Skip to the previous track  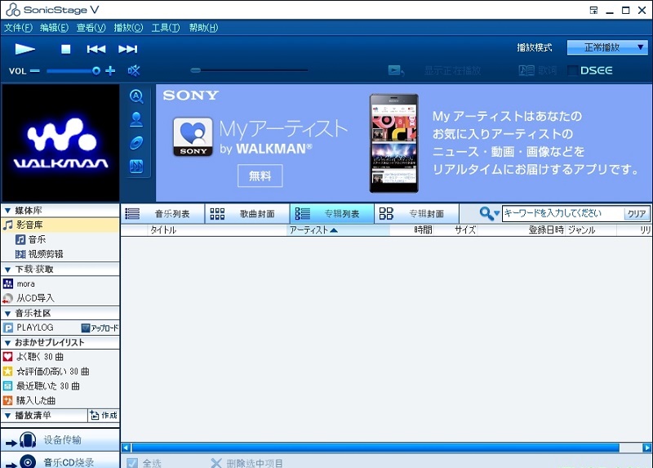pyautogui.click(x=96, y=49)
